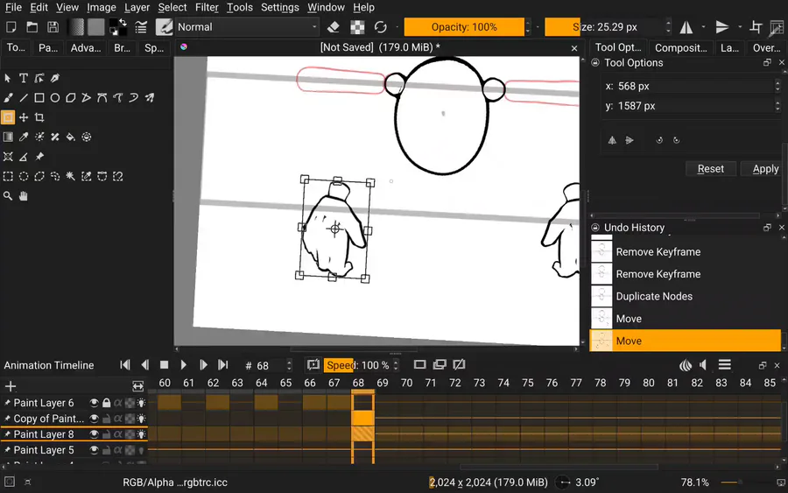Switch to the Adva... docker tab
788x493 pixels.
click(86, 48)
